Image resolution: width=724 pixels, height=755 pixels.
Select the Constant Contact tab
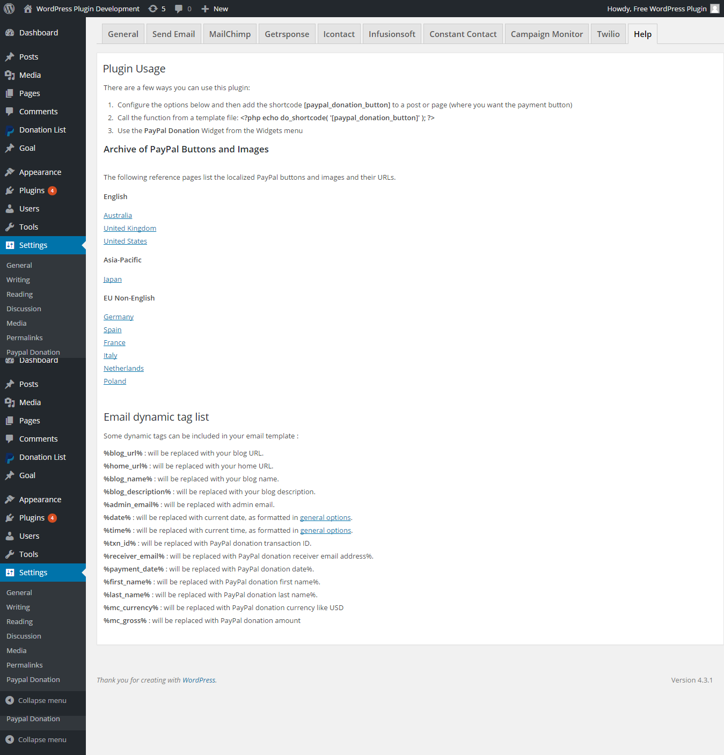tap(463, 34)
